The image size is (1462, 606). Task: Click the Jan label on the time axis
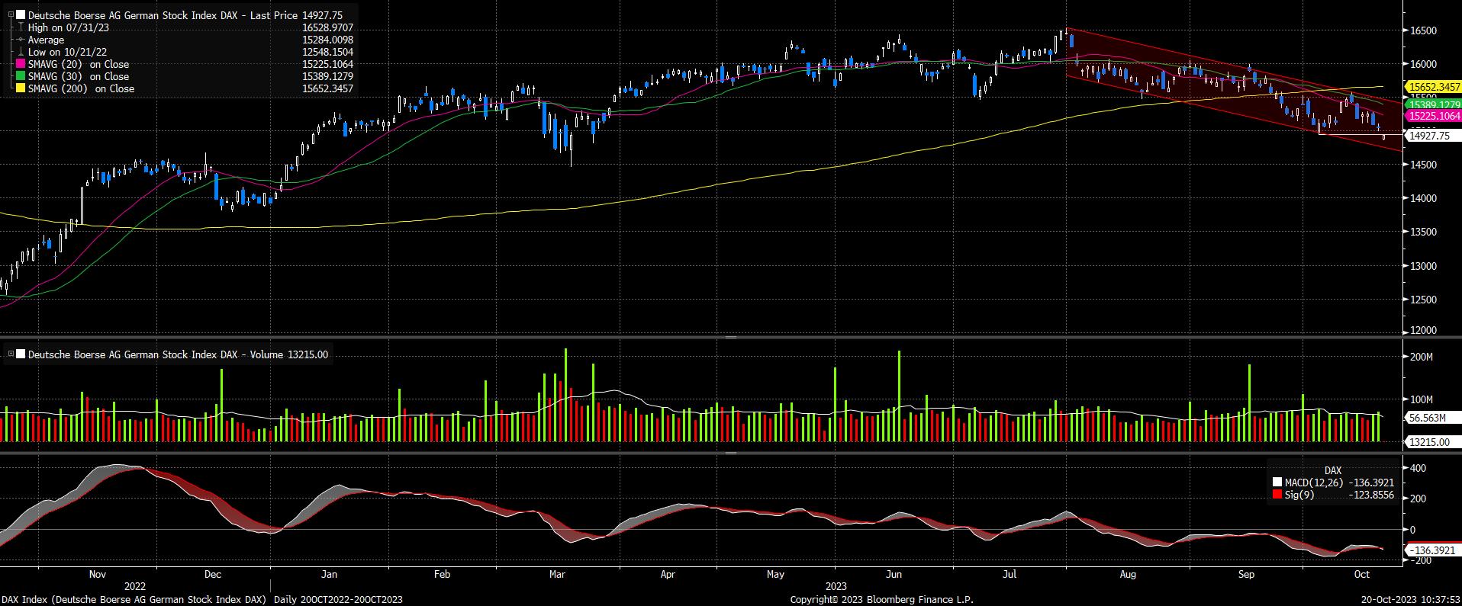click(x=329, y=575)
